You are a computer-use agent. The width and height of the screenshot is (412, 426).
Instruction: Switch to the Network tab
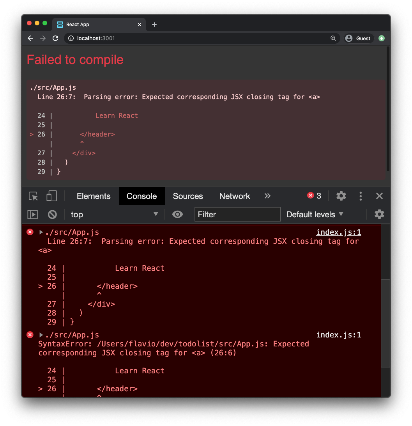(234, 196)
